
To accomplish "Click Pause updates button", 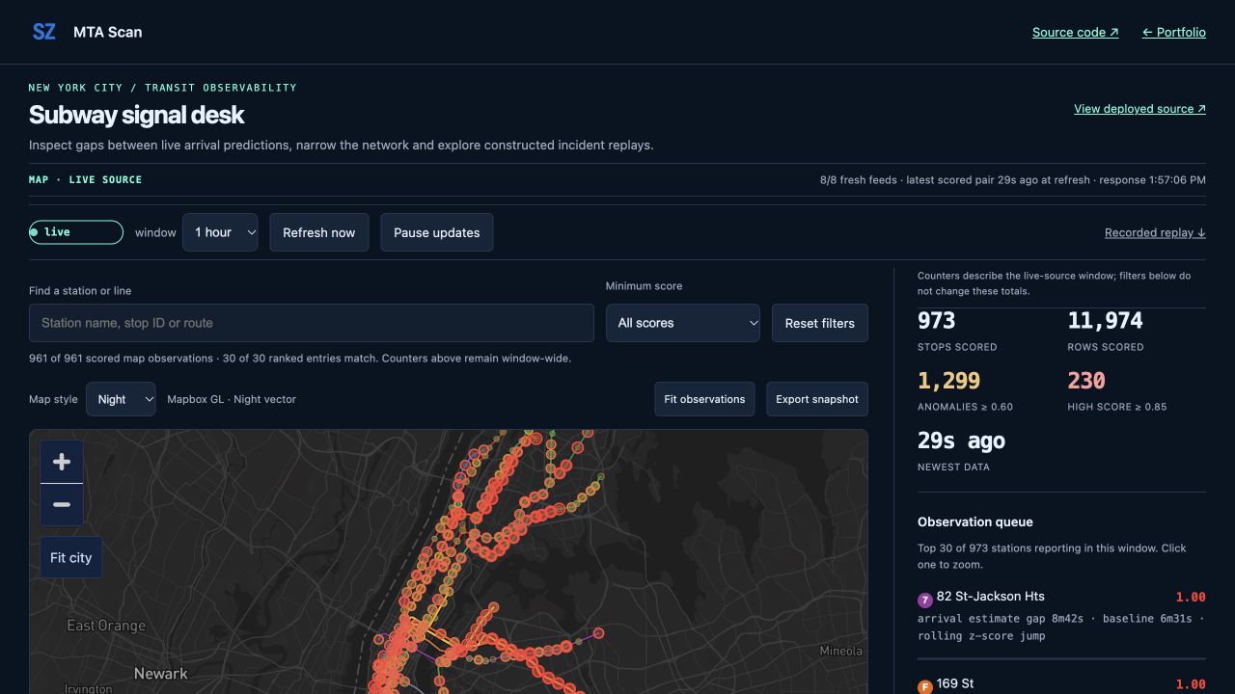I will pos(437,232).
